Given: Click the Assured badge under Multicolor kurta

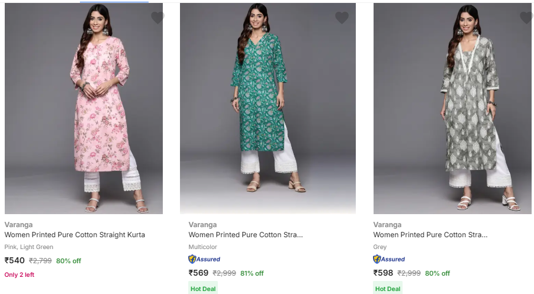Looking at the screenshot, I should [204, 259].
